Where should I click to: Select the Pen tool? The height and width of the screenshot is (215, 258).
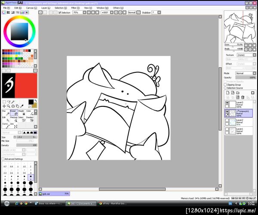point(6,112)
